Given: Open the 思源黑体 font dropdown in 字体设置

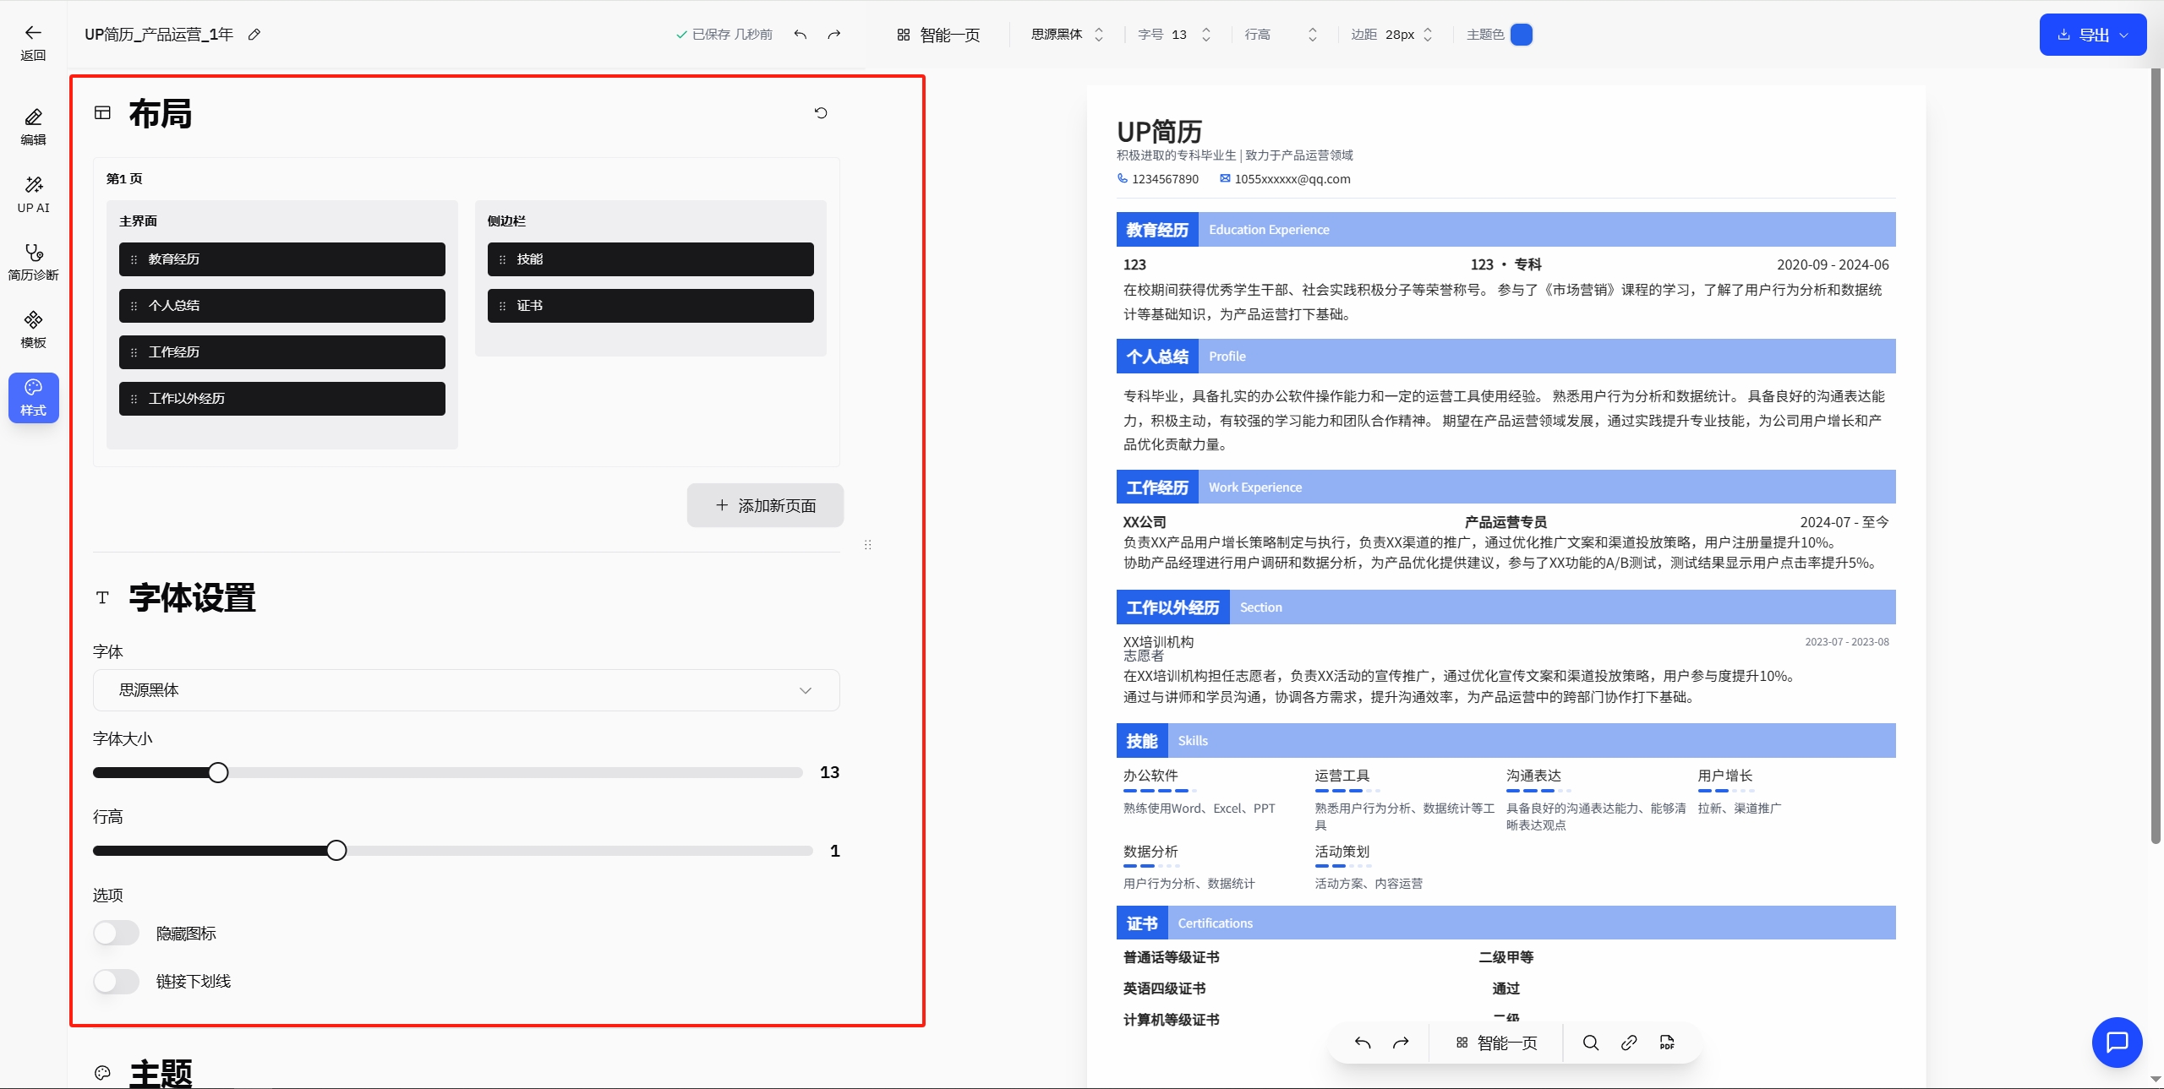Looking at the screenshot, I should click(x=466, y=690).
